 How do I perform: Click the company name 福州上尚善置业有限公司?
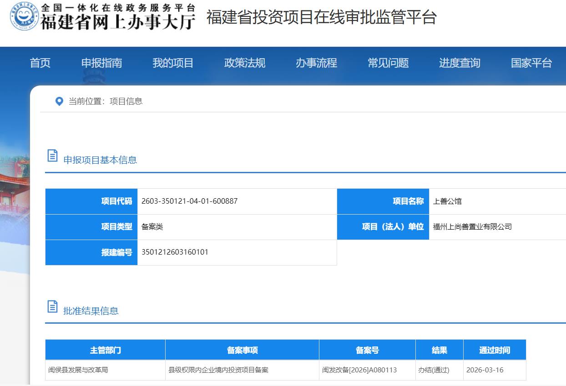click(x=472, y=226)
